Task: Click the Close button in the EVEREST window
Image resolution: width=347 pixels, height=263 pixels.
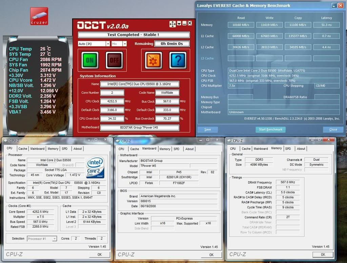Action: coord(333,129)
